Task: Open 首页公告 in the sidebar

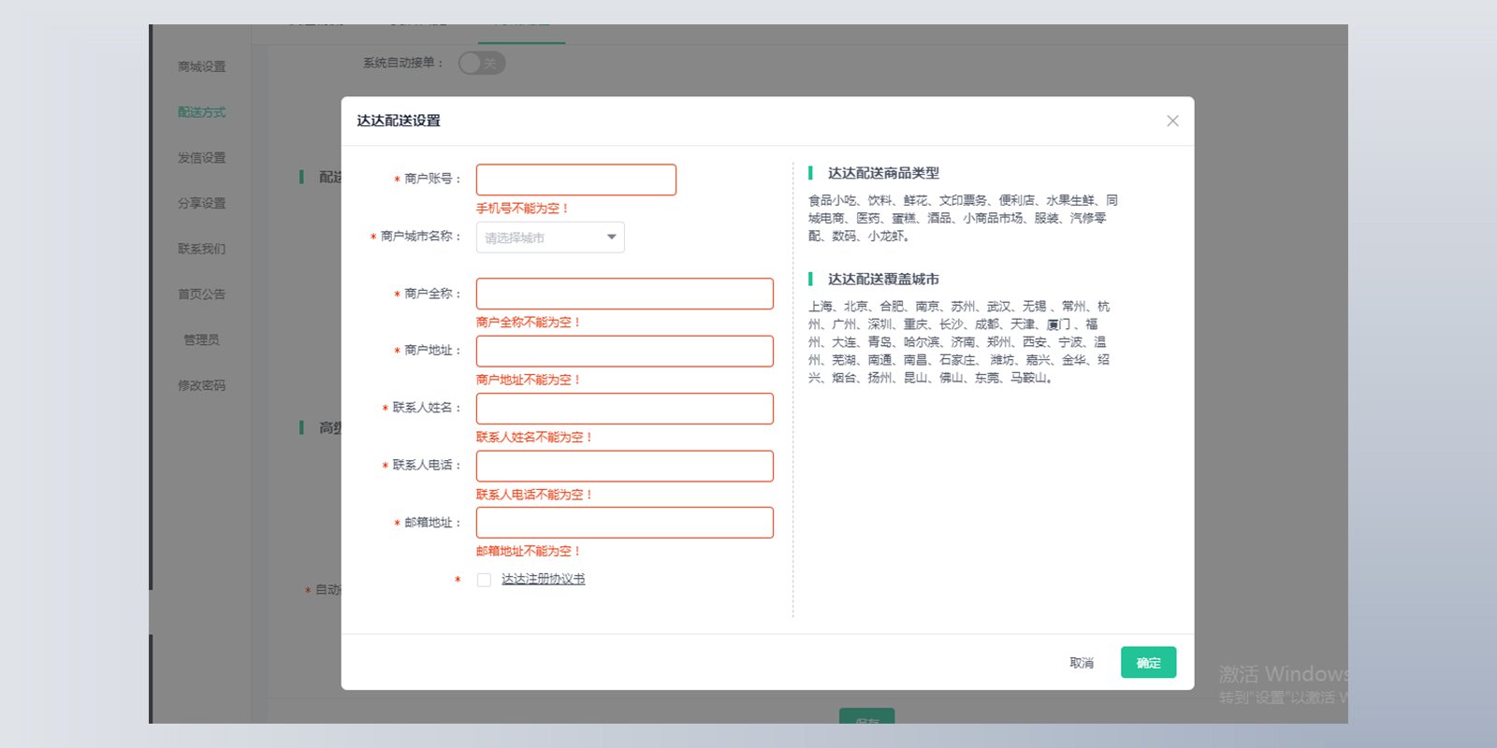Action: (x=201, y=294)
